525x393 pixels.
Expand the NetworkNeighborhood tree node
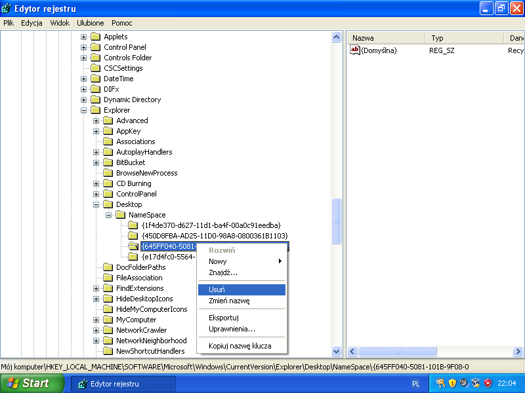(x=96, y=341)
